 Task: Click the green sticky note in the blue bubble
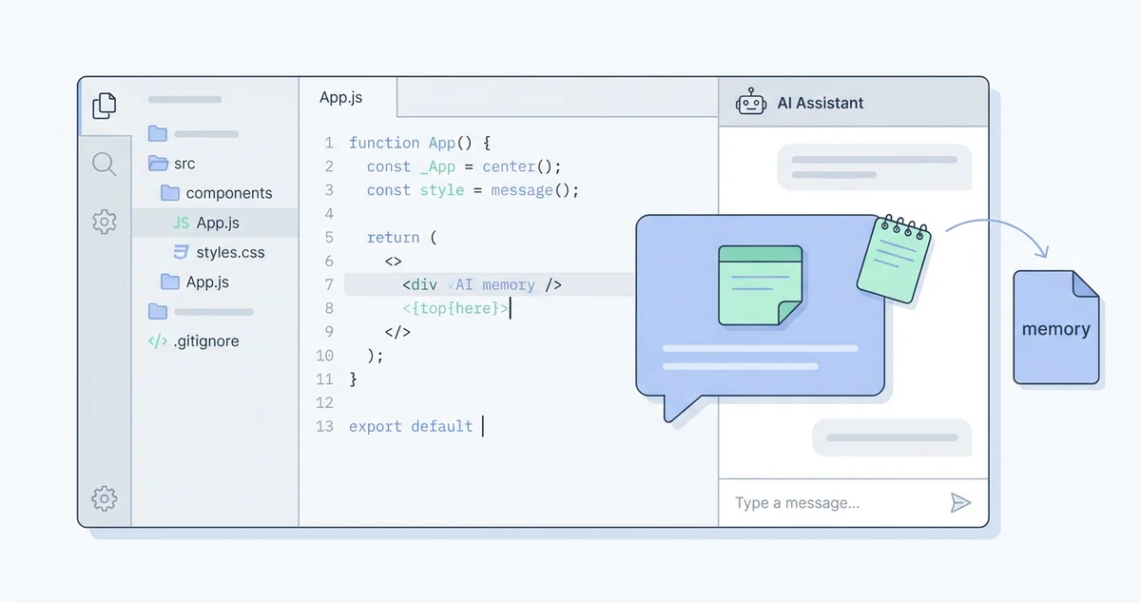point(760,285)
